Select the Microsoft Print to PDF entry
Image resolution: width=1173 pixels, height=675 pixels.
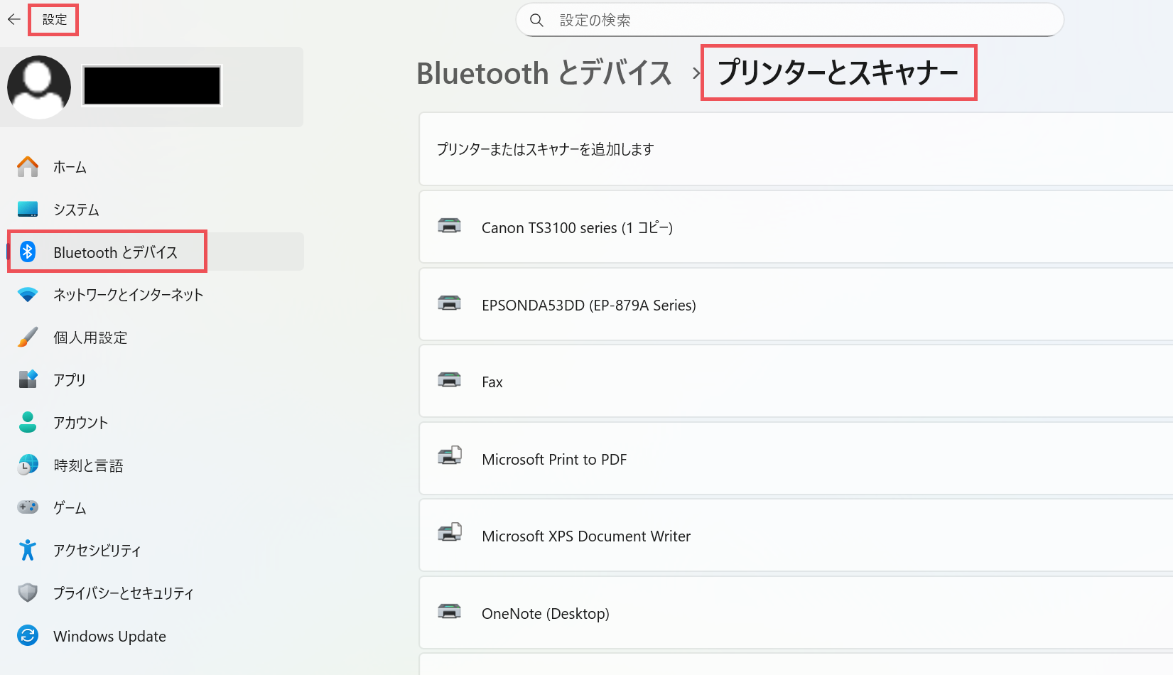tap(554, 459)
